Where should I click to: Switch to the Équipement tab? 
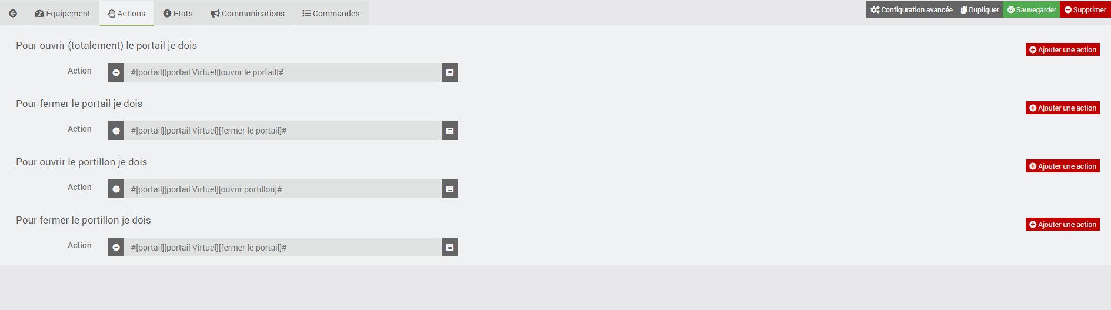pos(62,14)
